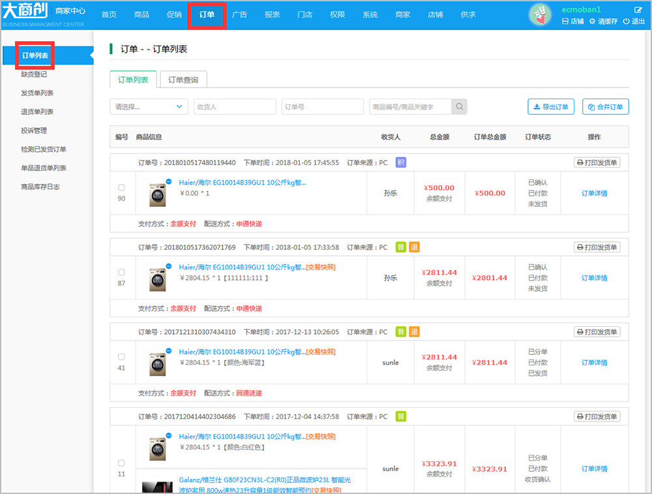652x494 pixels.
Task: Select 退货单列表 in left sidebar
Action: pyautogui.click(x=37, y=112)
